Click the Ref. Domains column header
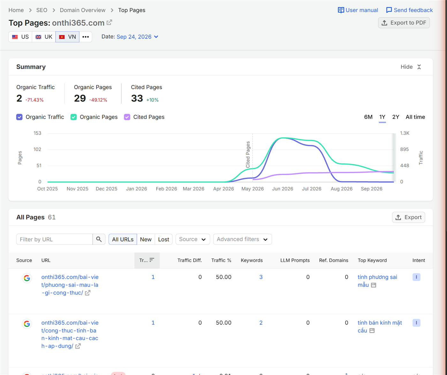 point(334,260)
